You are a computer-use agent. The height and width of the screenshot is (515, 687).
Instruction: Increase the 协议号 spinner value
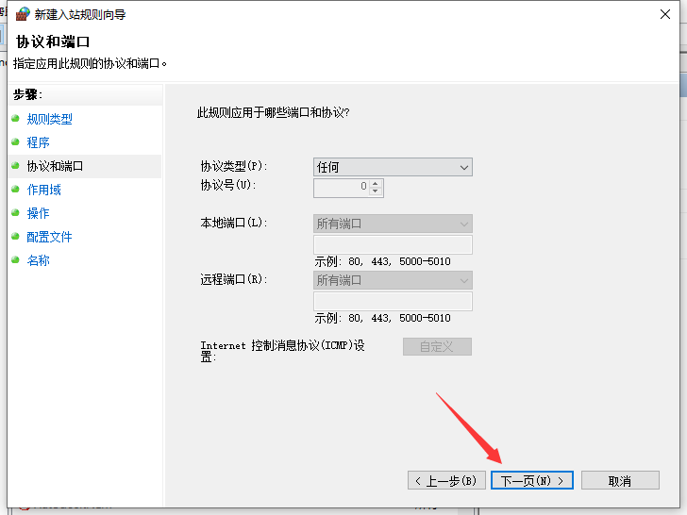coord(376,184)
